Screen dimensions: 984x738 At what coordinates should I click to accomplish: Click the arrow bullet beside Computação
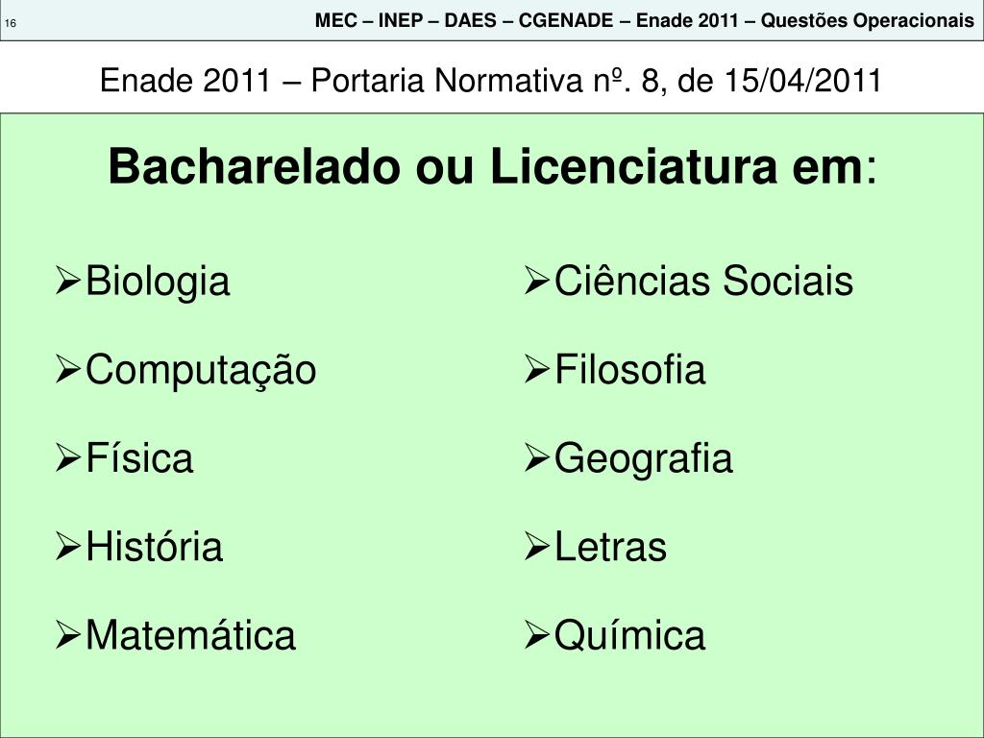click(68, 370)
